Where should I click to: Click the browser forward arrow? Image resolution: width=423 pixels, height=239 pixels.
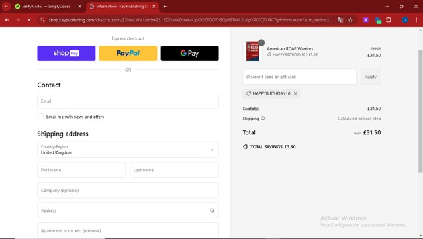pyautogui.click(x=18, y=20)
